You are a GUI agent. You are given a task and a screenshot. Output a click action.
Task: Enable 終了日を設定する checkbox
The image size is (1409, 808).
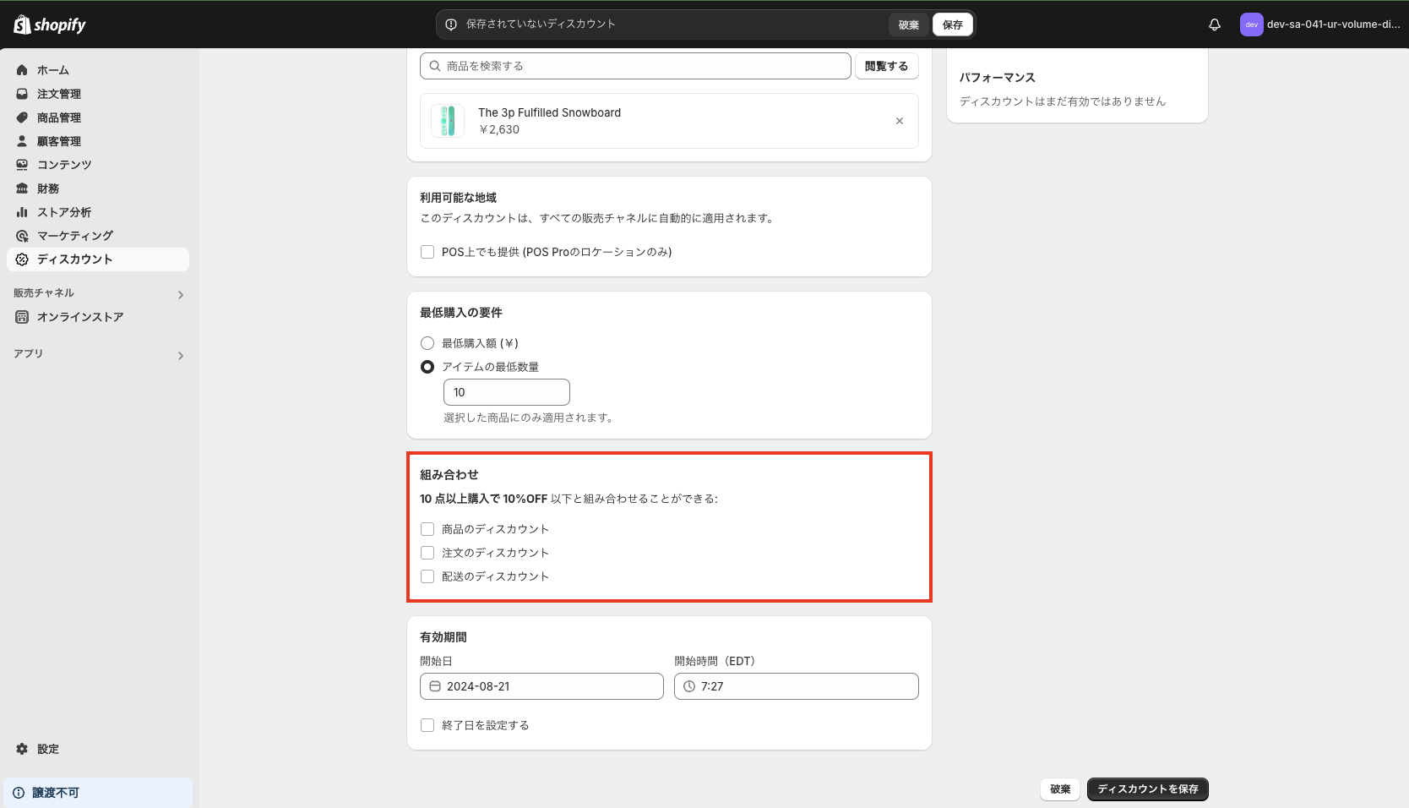click(x=427, y=725)
